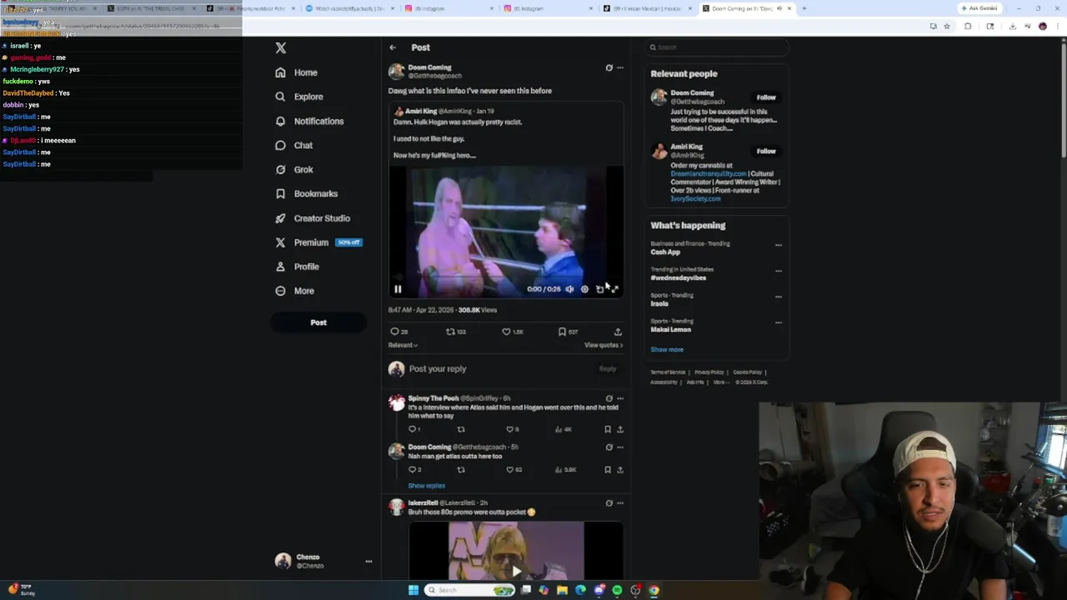The width and height of the screenshot is (1067, 600).
Task: Open Home from the sidebar
Action: pos(297,72)
